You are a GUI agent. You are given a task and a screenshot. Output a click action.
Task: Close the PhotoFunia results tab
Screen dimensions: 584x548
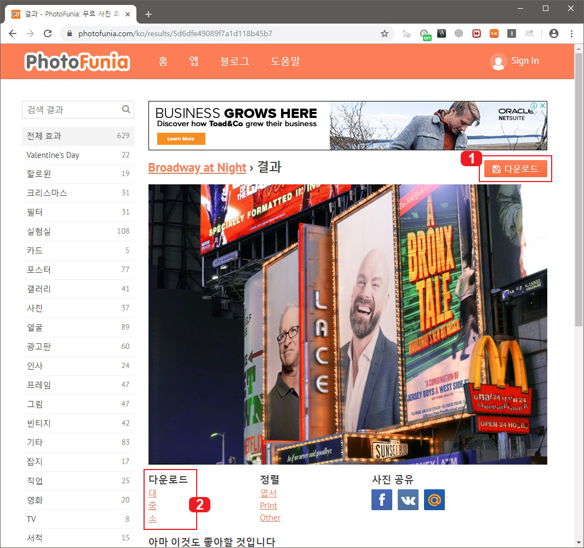tap(128, 14)
